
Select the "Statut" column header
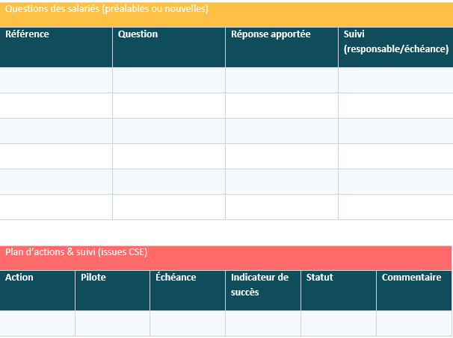point(339,290)
